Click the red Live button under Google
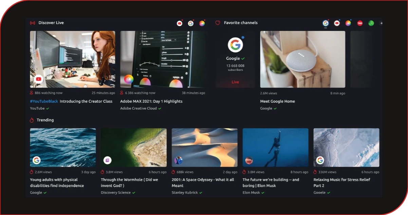408x215 pixels. pos(235,82)
